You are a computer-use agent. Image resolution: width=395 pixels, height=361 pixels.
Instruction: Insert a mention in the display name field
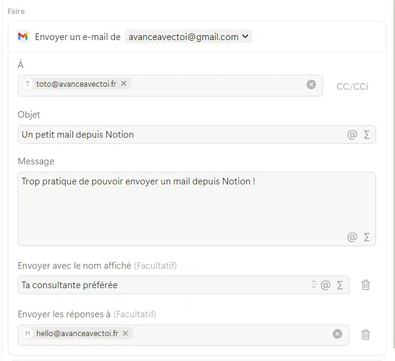click(x=325, y=285)
